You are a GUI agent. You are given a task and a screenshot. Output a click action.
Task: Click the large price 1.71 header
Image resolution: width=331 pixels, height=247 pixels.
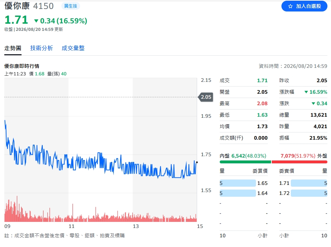(16, 20)
